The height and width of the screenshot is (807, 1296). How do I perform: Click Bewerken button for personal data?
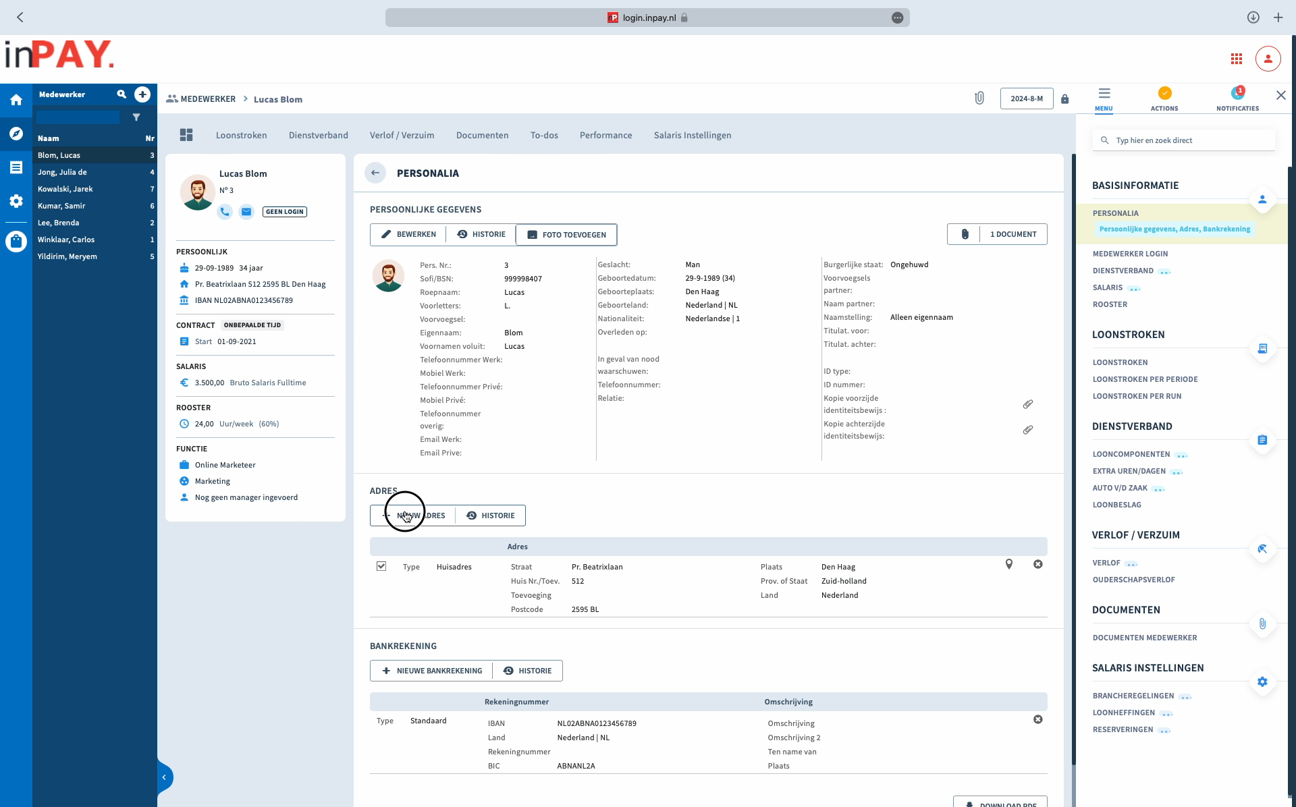pyautogui.click(x=409, y=234)
